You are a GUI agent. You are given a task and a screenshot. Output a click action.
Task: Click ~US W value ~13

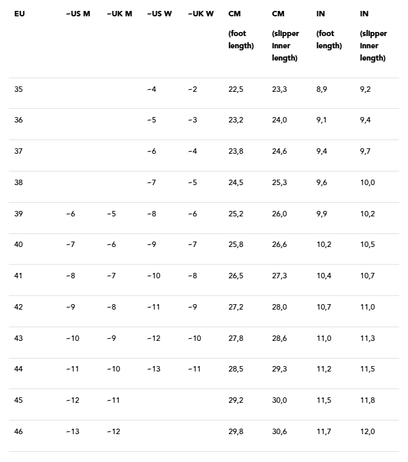(154, 369)
